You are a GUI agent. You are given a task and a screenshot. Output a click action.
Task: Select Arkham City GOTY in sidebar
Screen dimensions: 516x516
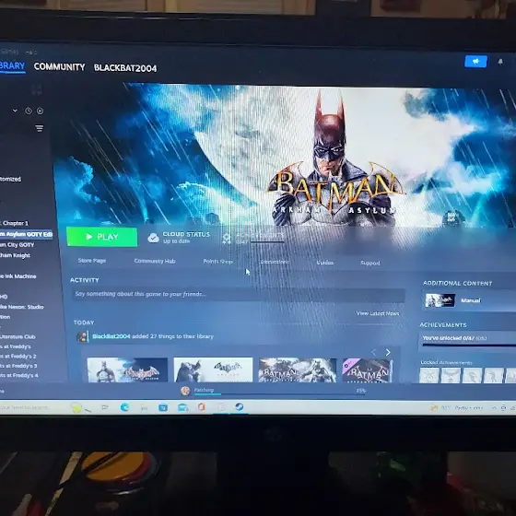pyautogui.click(x=18, y=245)
